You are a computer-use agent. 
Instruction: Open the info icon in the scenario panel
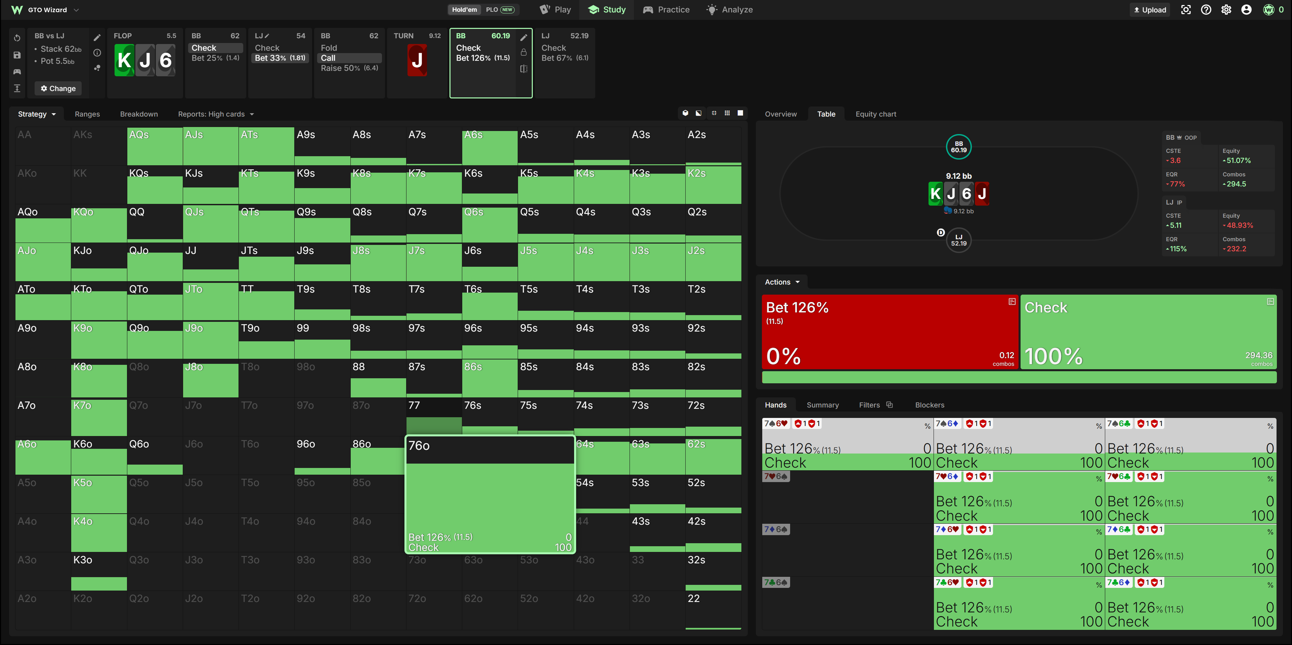(x=97, y=53)
